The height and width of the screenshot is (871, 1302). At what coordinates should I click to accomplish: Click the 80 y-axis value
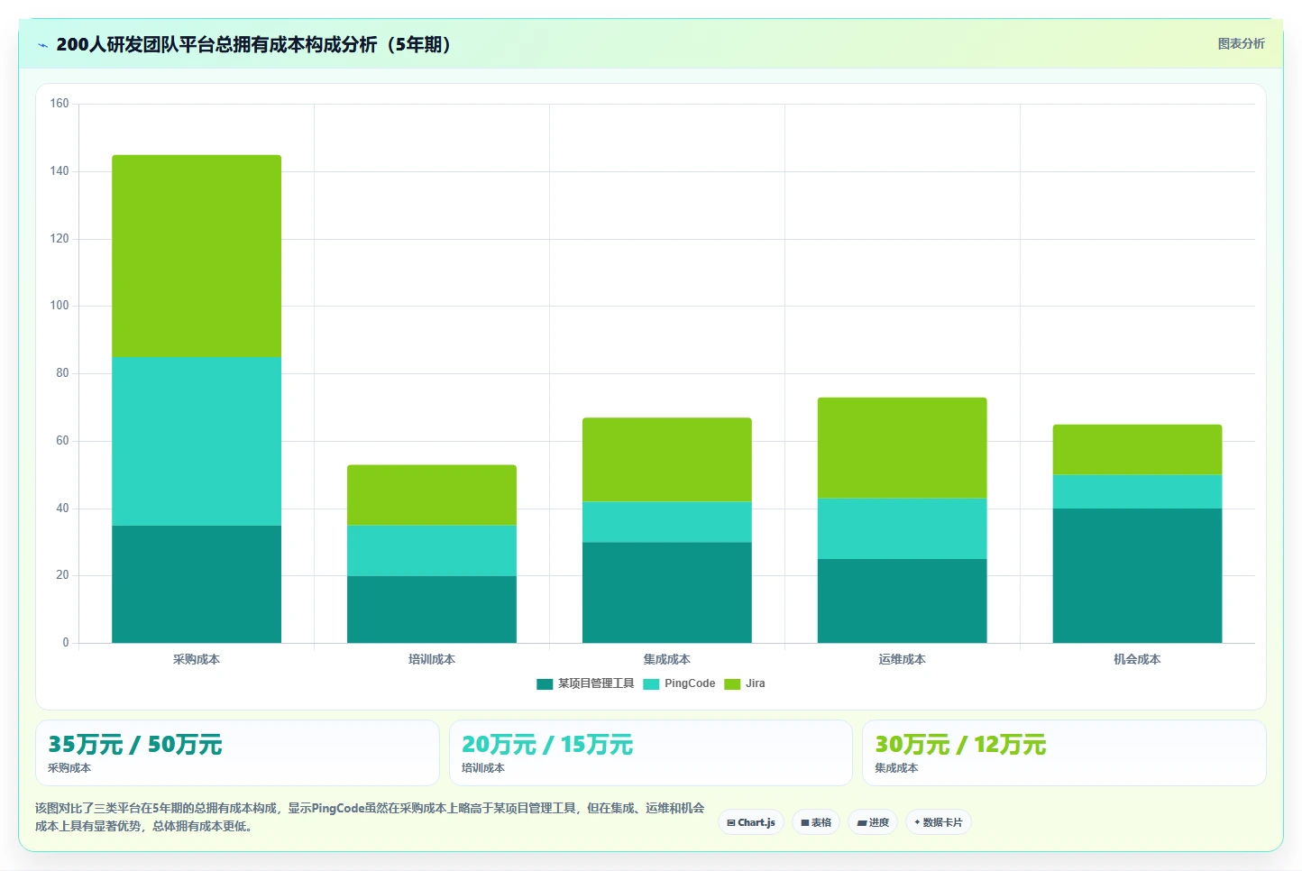pyautogui.click(x=62, y=373)
